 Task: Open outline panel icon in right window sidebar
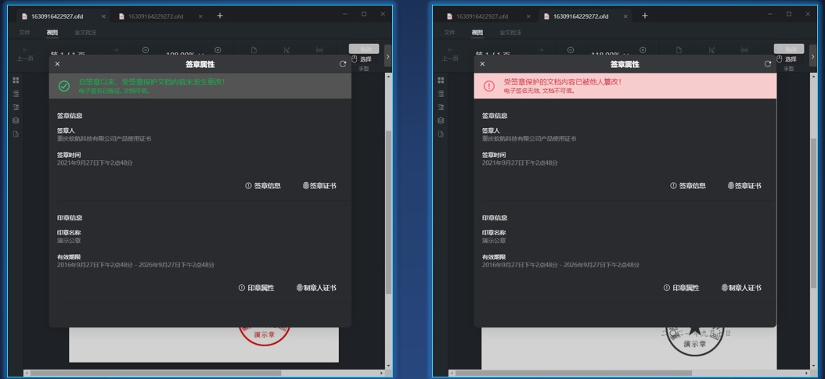point(441,94)
